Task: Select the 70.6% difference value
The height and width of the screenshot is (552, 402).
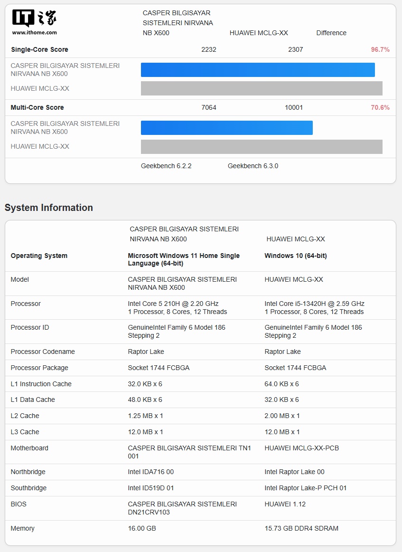Action: (380, 107)
